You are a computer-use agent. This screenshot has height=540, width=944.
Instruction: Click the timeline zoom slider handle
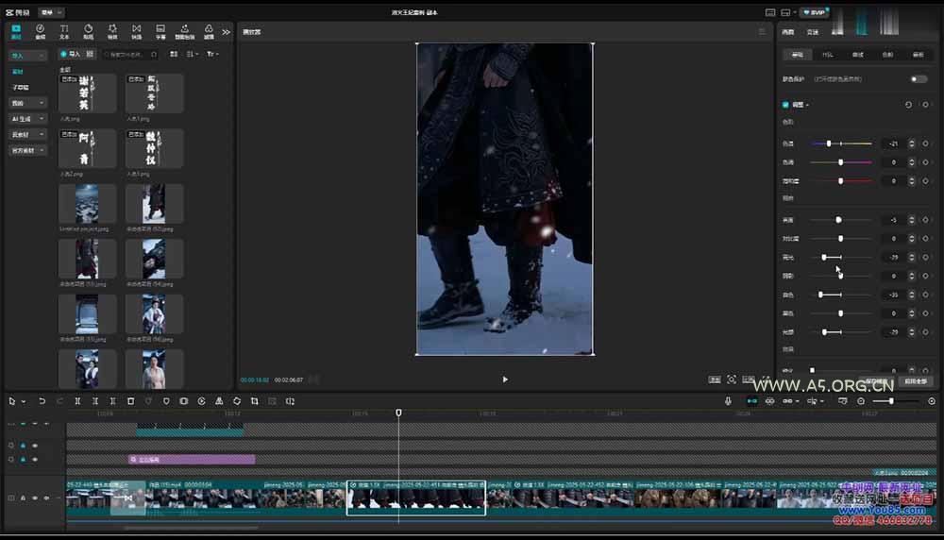click(x=891, y=401)
